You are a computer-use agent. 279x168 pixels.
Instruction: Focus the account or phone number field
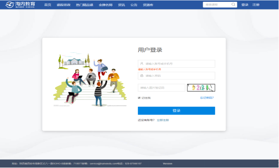pyautogui.click(x=176, y=64)
